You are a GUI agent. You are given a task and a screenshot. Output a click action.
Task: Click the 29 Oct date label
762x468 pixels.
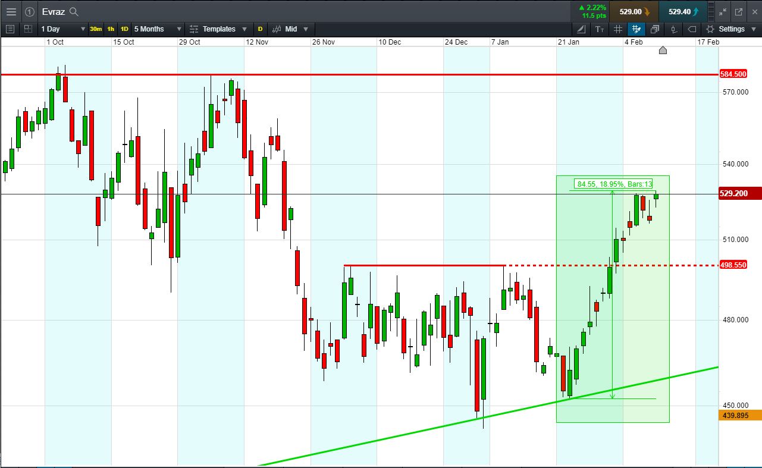[x=190, y=42]
